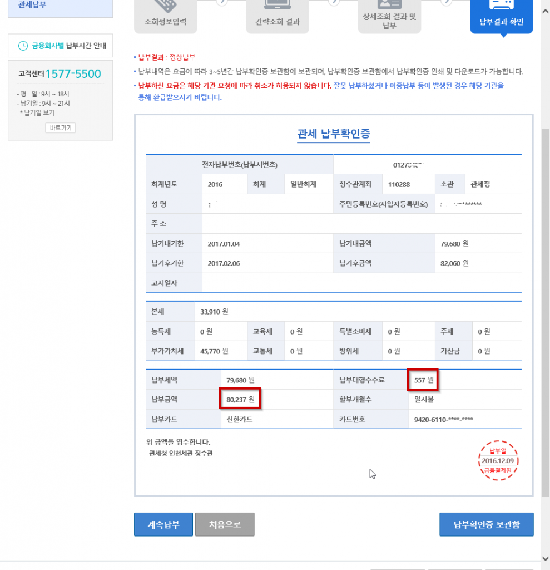Click the 간략조회 결과 monitor icon
Image resolution: width=550 pixels, height=570 pixels.
[277, 4]
